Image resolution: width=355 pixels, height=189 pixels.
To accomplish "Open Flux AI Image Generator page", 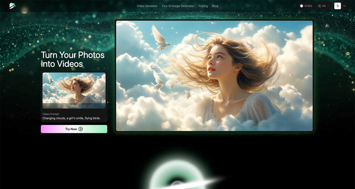I will click(178, 6).
